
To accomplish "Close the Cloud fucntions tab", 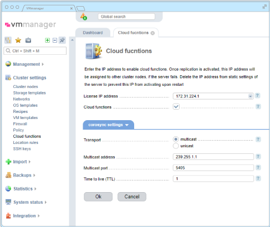I will 152,33.
